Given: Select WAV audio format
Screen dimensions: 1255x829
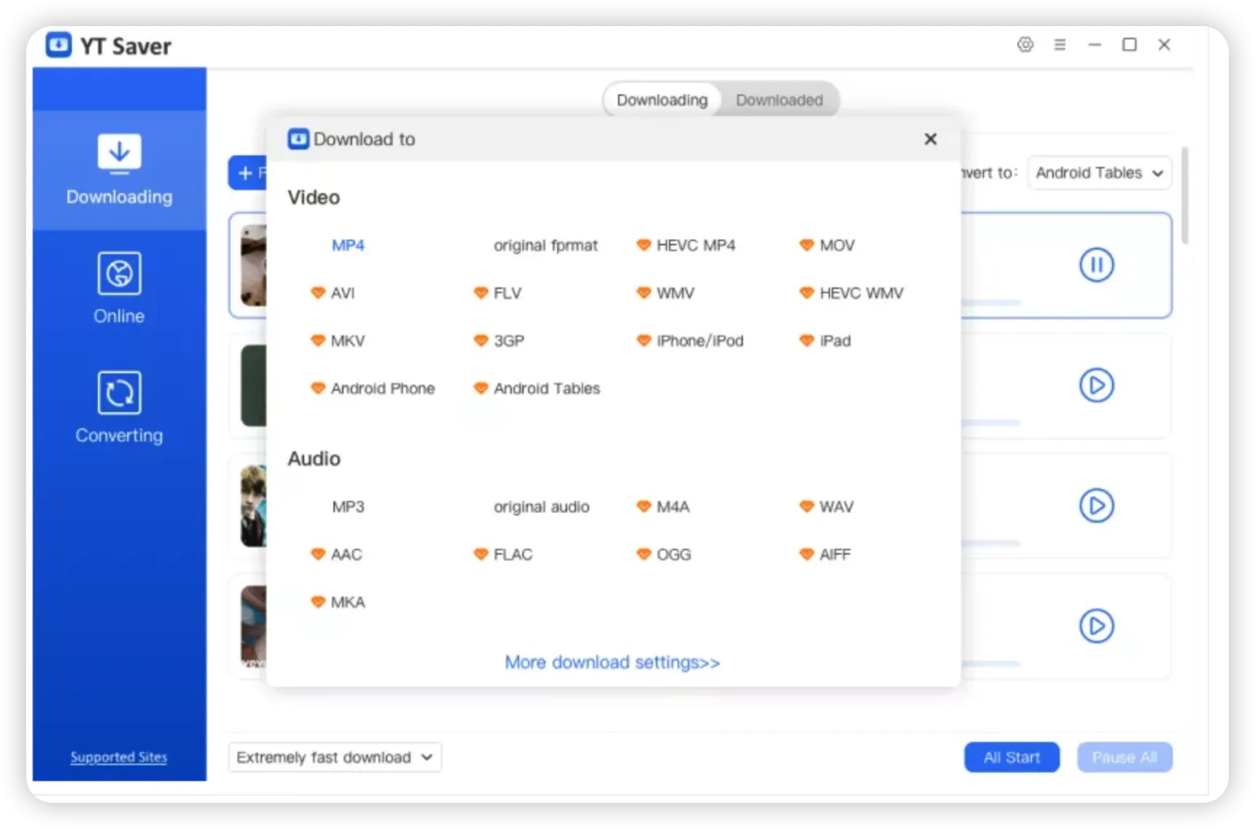Looking at the screenshot, I should (826, 507).
